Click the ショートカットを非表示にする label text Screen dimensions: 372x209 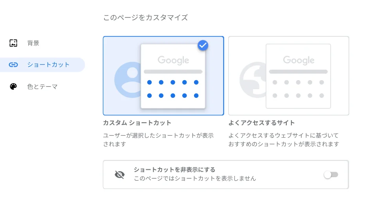click(174, 170)
